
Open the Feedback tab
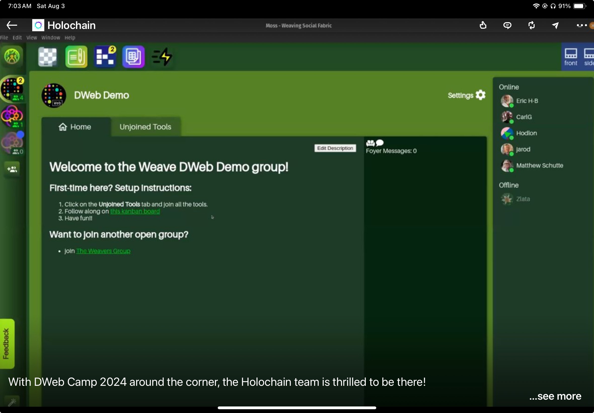pos(7,344)
